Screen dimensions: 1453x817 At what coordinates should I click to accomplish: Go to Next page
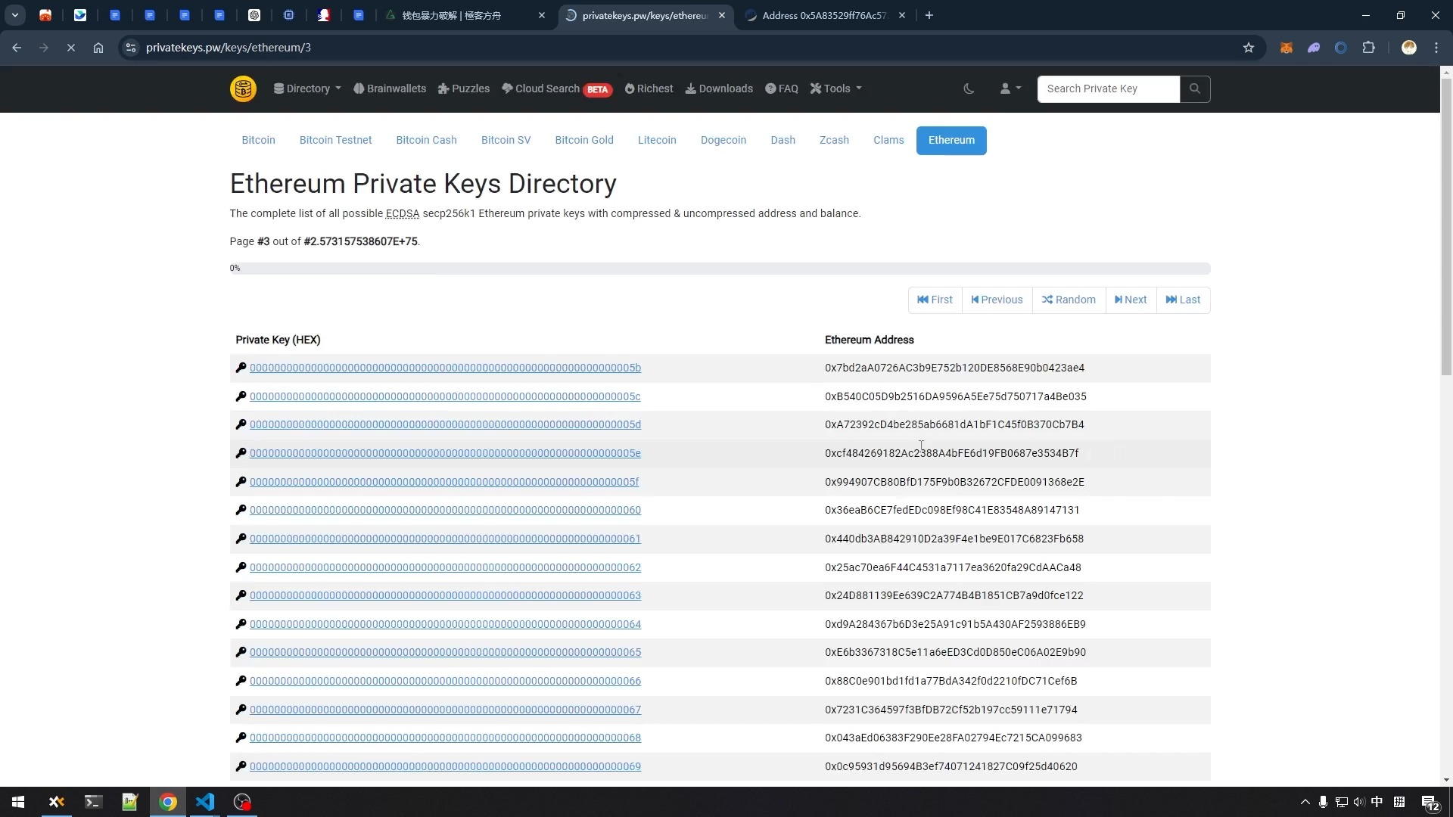point(1131,300)
